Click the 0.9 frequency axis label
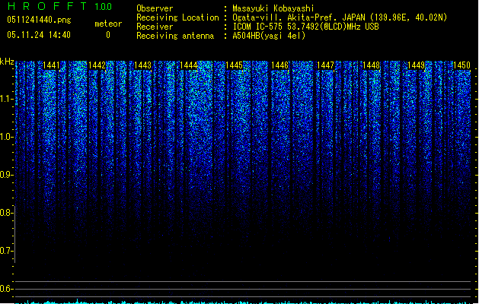 pyautogui.click(x=6, y=175)
